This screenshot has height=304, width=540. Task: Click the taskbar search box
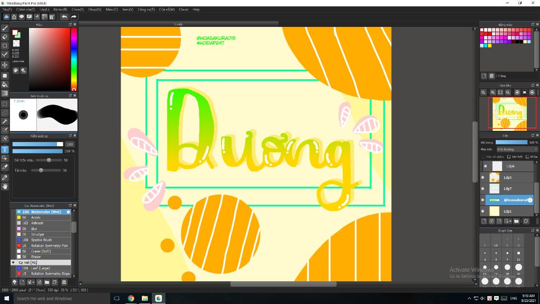(x=61, y=299)
